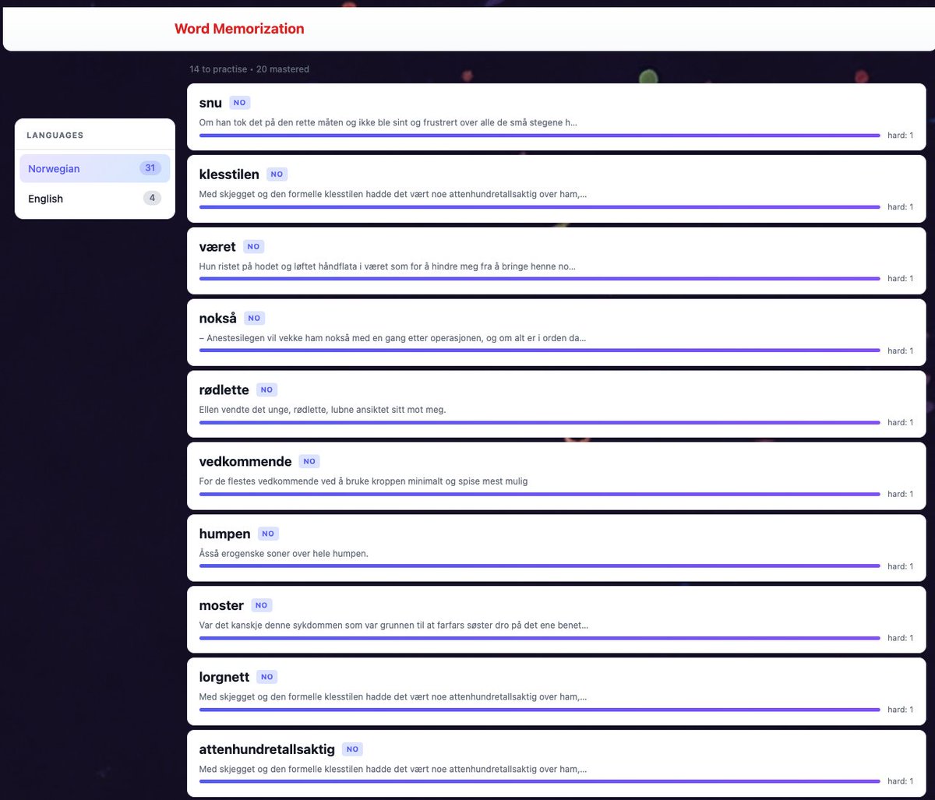
Task: Click the progress bar in the 'nokså' card
Action: pyautogui.click(x=539, y=351)
